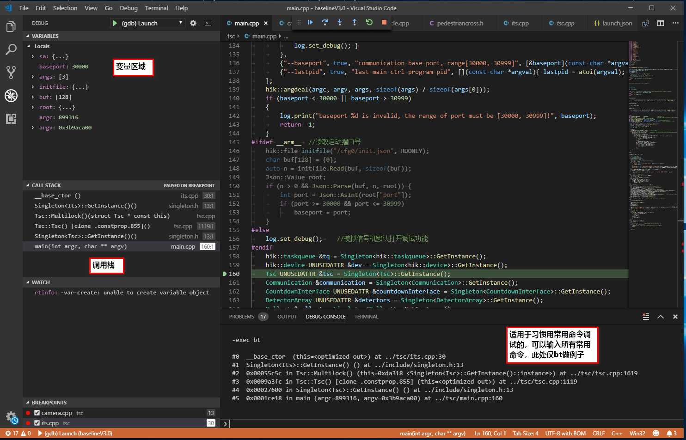Toggle camera.cpp breakpoint checkbox
Image resolution: width=686 pixels, height=440 pixels.
pos(37,413)
